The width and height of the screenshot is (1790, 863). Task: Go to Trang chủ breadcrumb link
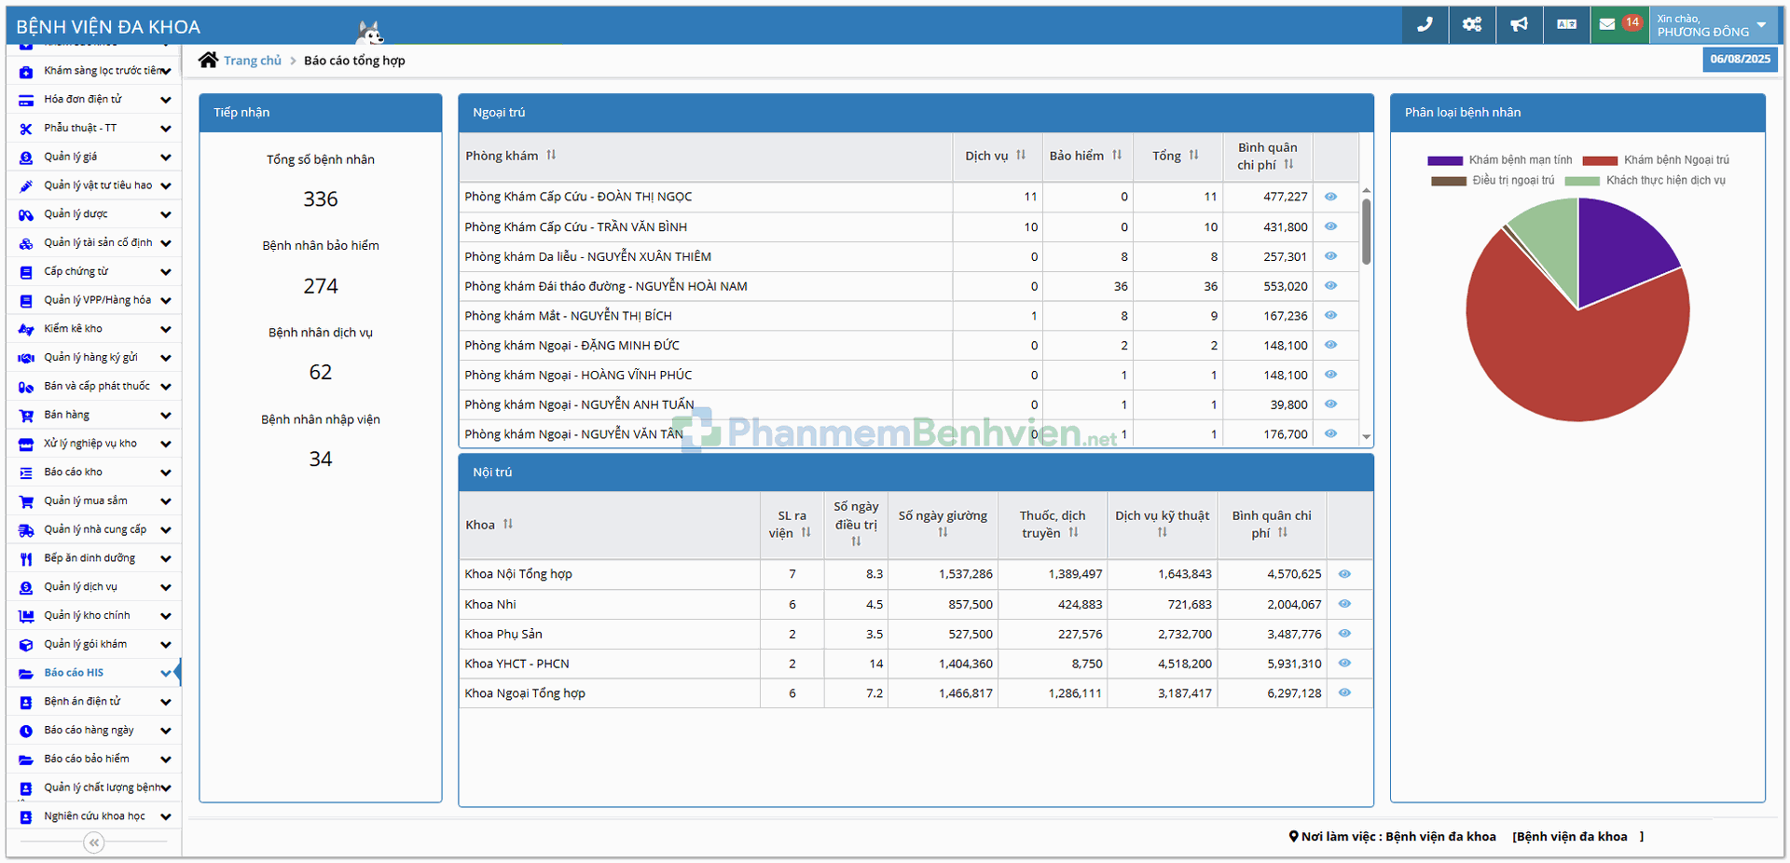[252, 61]
